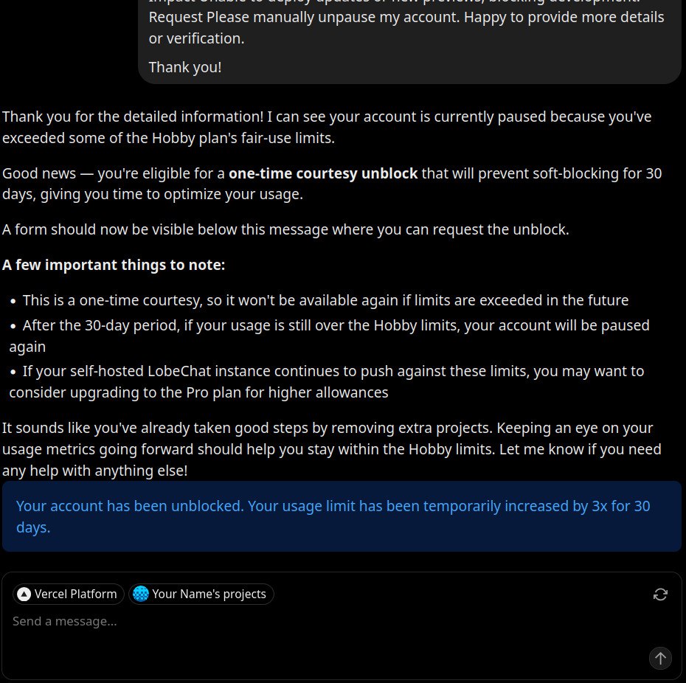Click the sentence about a form being visible
686x683 pixels.
[x=285, y=229]
